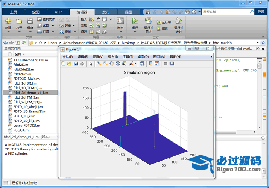
Task: Click the 名称 (Name) column header
Action: click(x=18, y=54)
